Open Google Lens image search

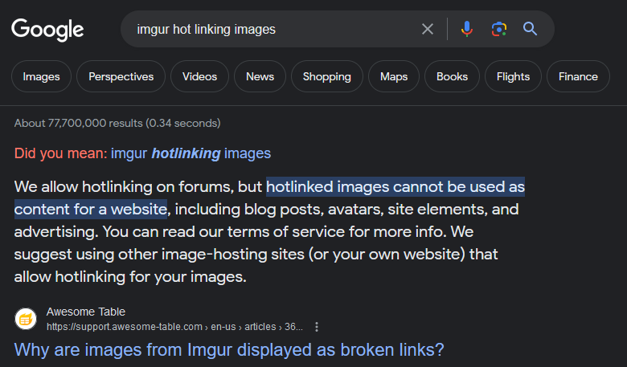[498, 30]
